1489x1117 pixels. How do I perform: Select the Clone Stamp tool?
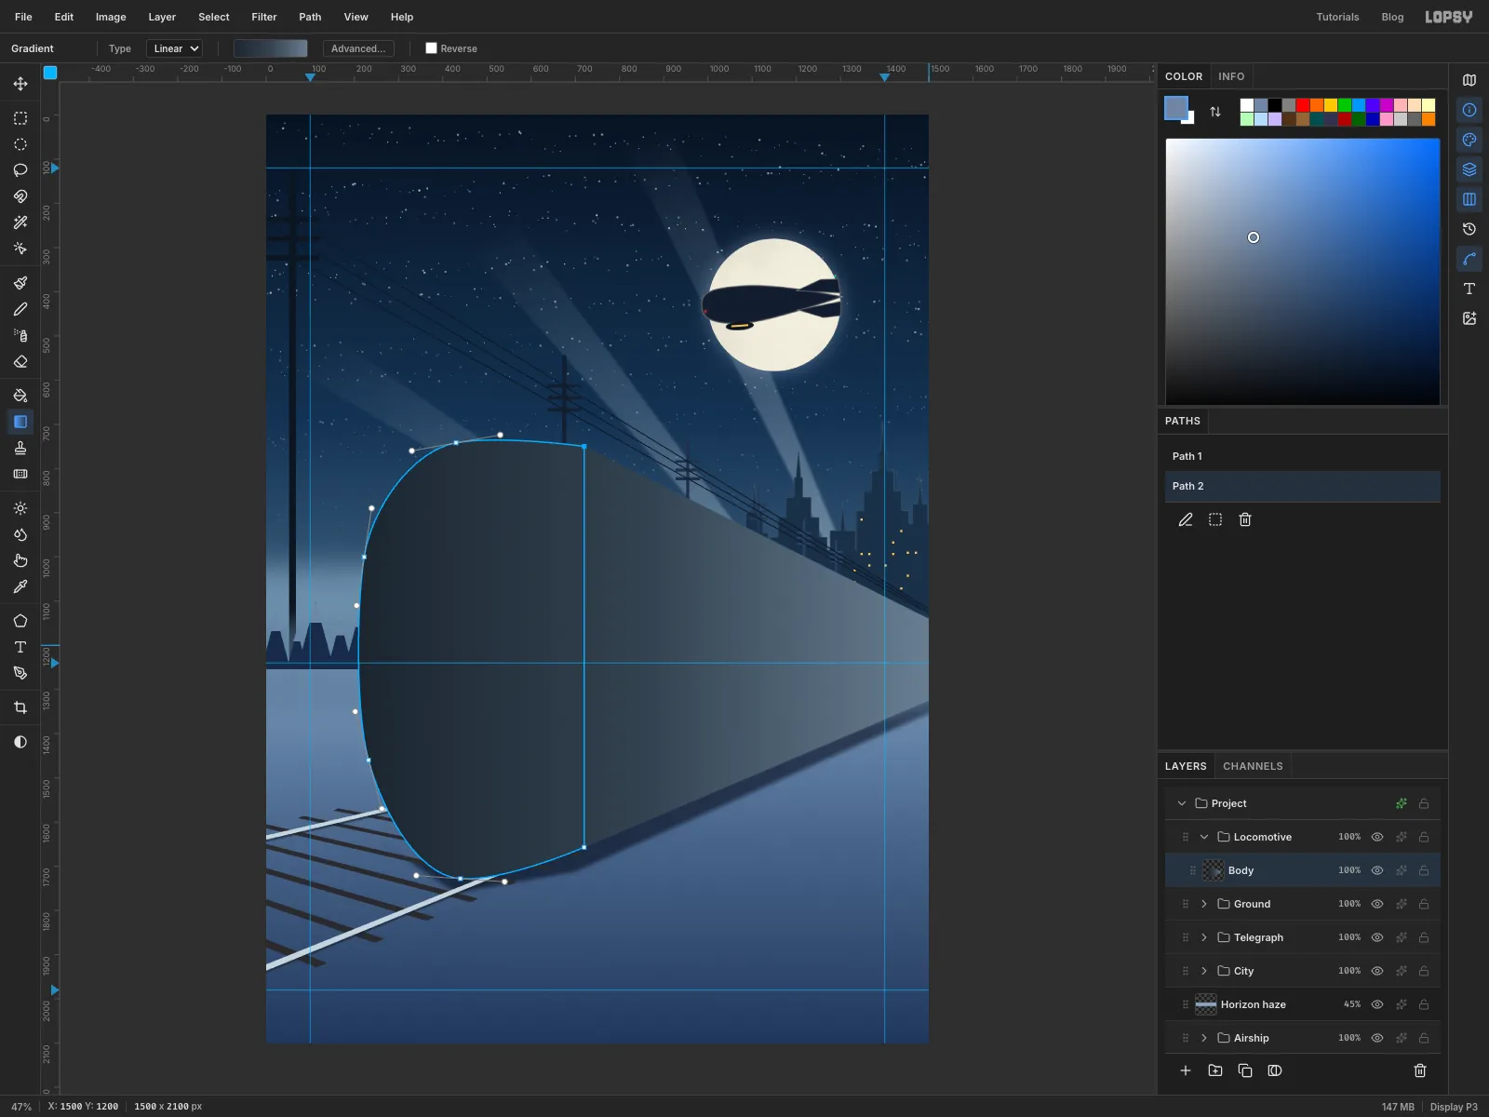click(x=20, y=448)
